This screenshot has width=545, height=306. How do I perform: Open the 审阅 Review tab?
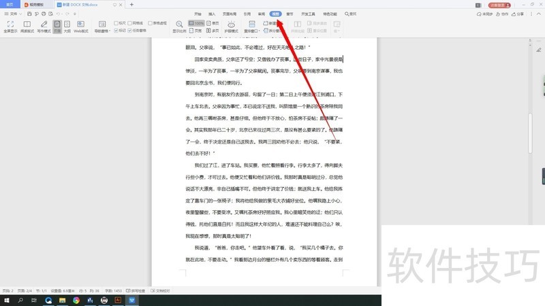[x=262, y=14]
